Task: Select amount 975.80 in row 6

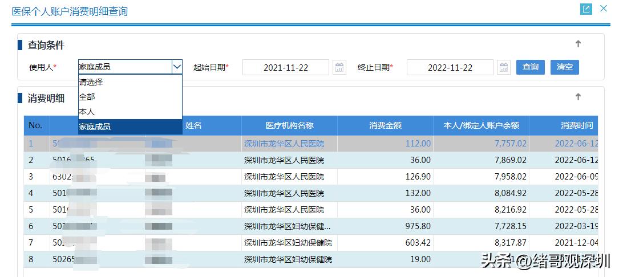Action: click(418, 226)
